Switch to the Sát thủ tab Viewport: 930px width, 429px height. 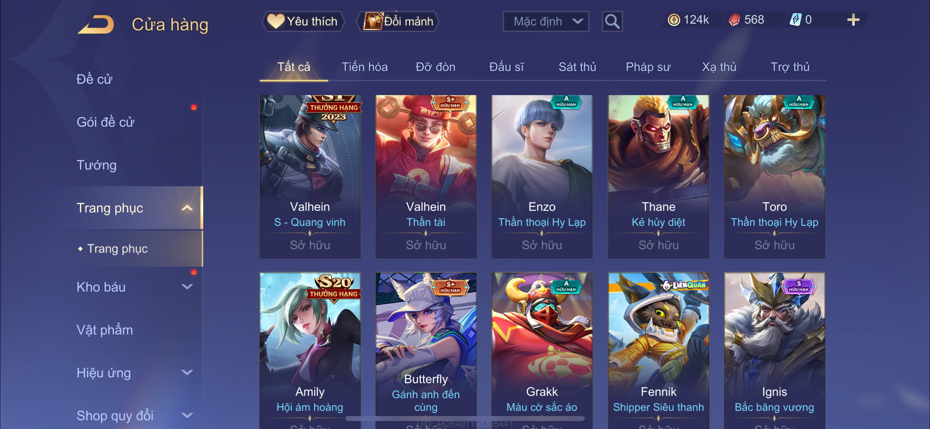[577, 67]
